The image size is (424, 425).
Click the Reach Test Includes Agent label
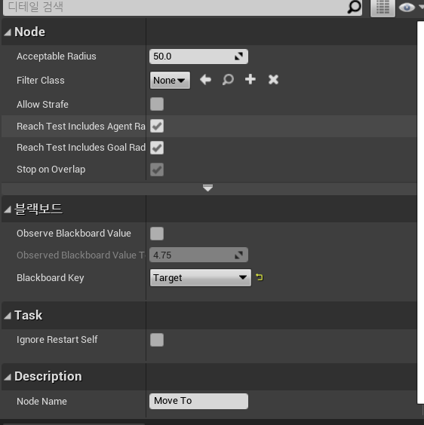81,127
